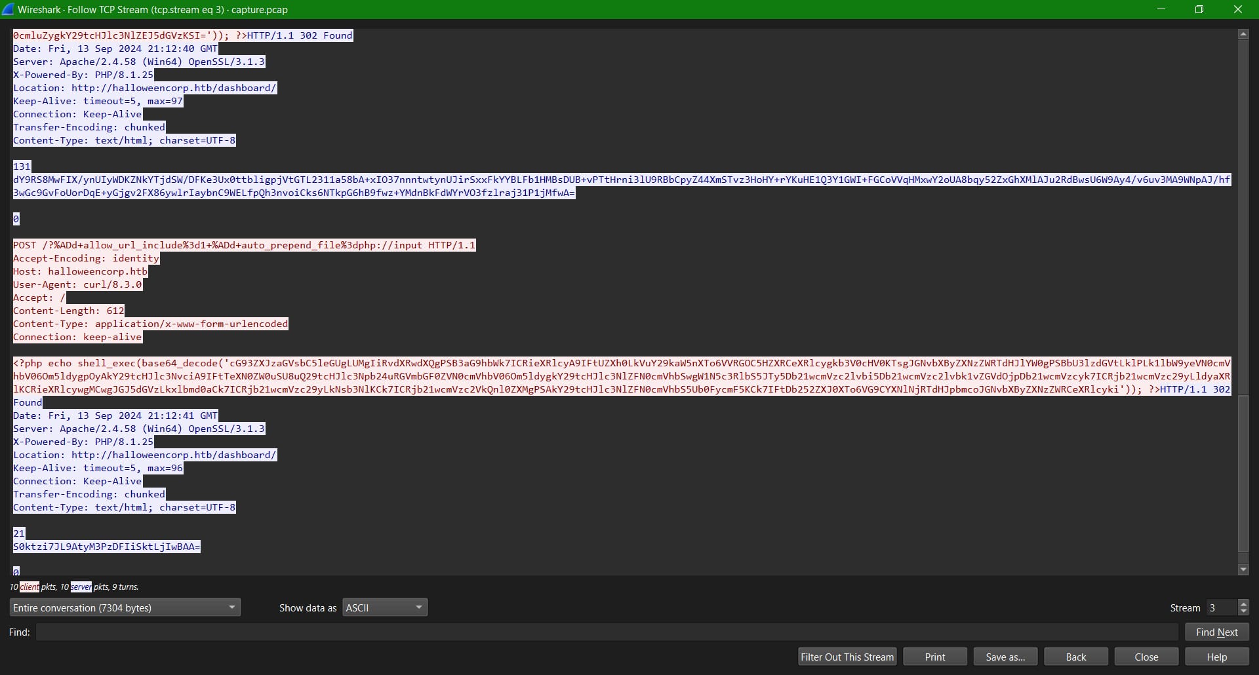The image size is (1259, 675).
Task: Click the Back button
Action: (x=1076, y=657)
